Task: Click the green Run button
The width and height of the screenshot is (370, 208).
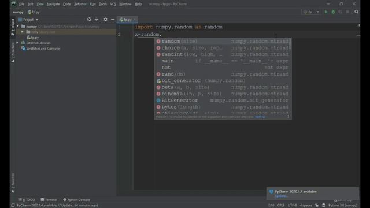Action: point(326,12)
